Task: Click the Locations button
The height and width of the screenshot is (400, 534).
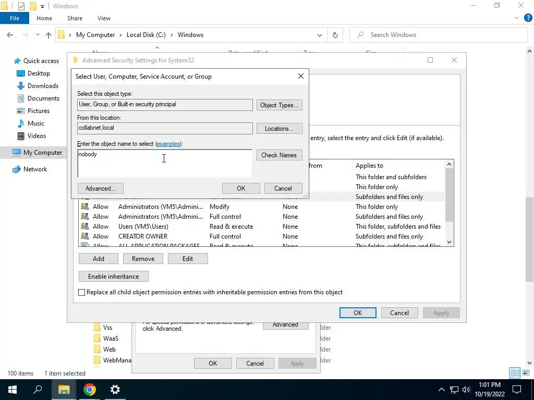Action: (280, 129)
